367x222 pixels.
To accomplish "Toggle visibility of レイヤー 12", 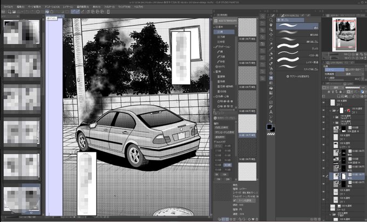I will click(324, 144).
